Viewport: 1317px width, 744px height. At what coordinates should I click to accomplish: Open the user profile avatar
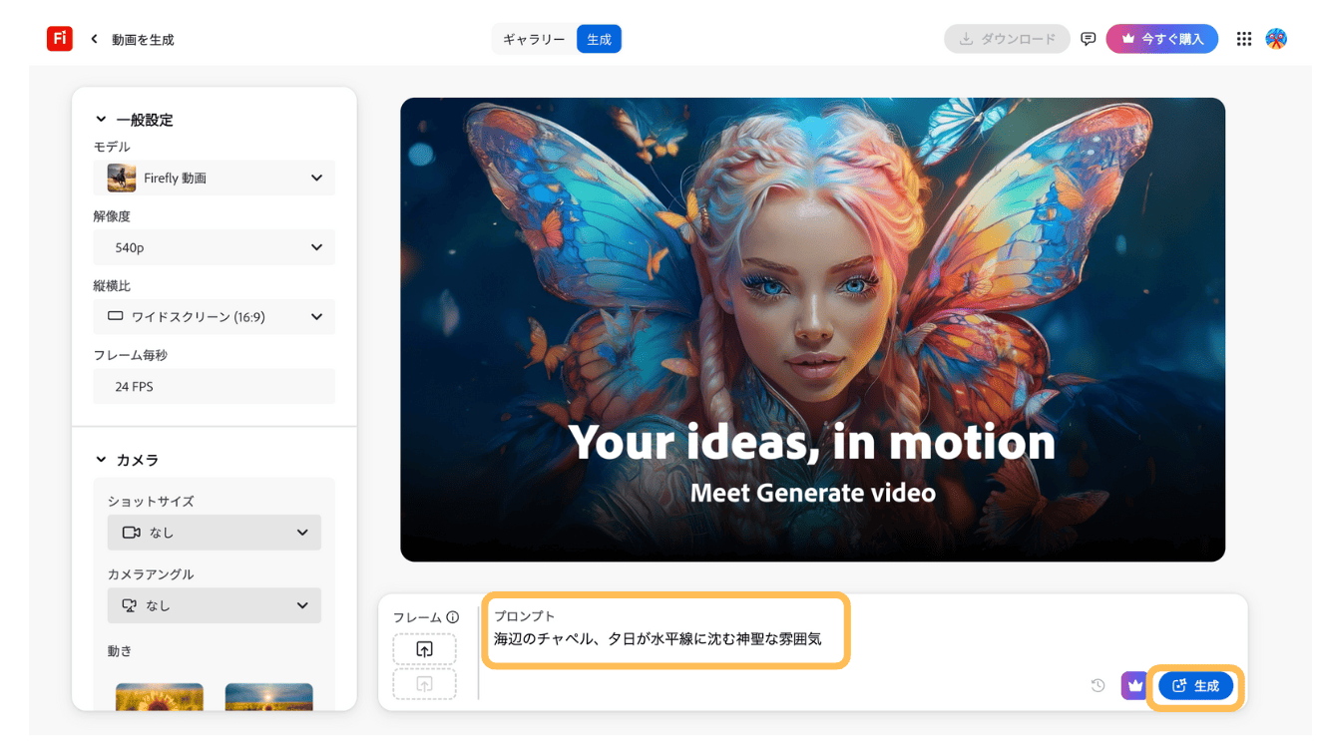1276,39
